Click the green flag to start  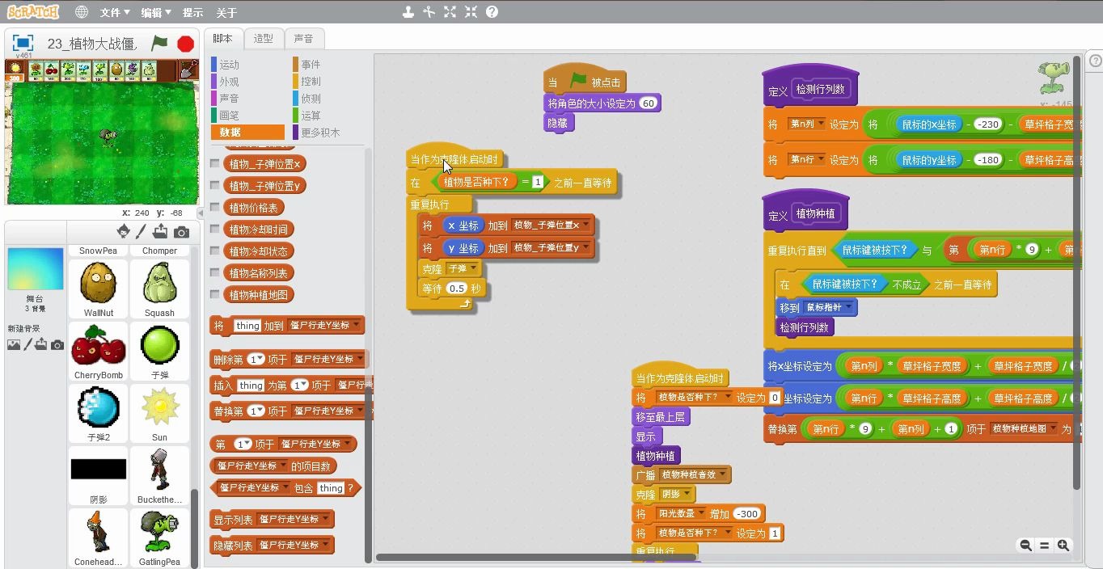[159, 43]
